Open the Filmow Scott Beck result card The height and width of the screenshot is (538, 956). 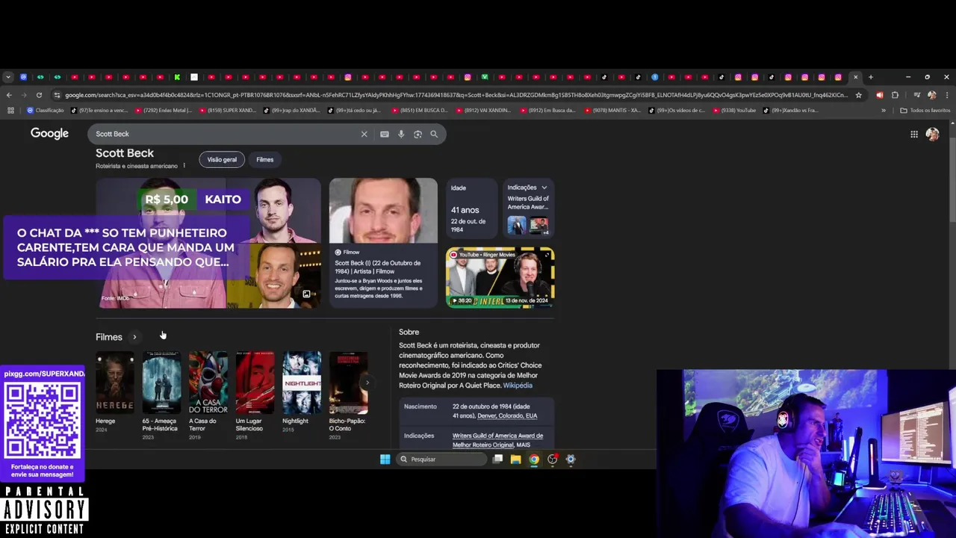383,243
